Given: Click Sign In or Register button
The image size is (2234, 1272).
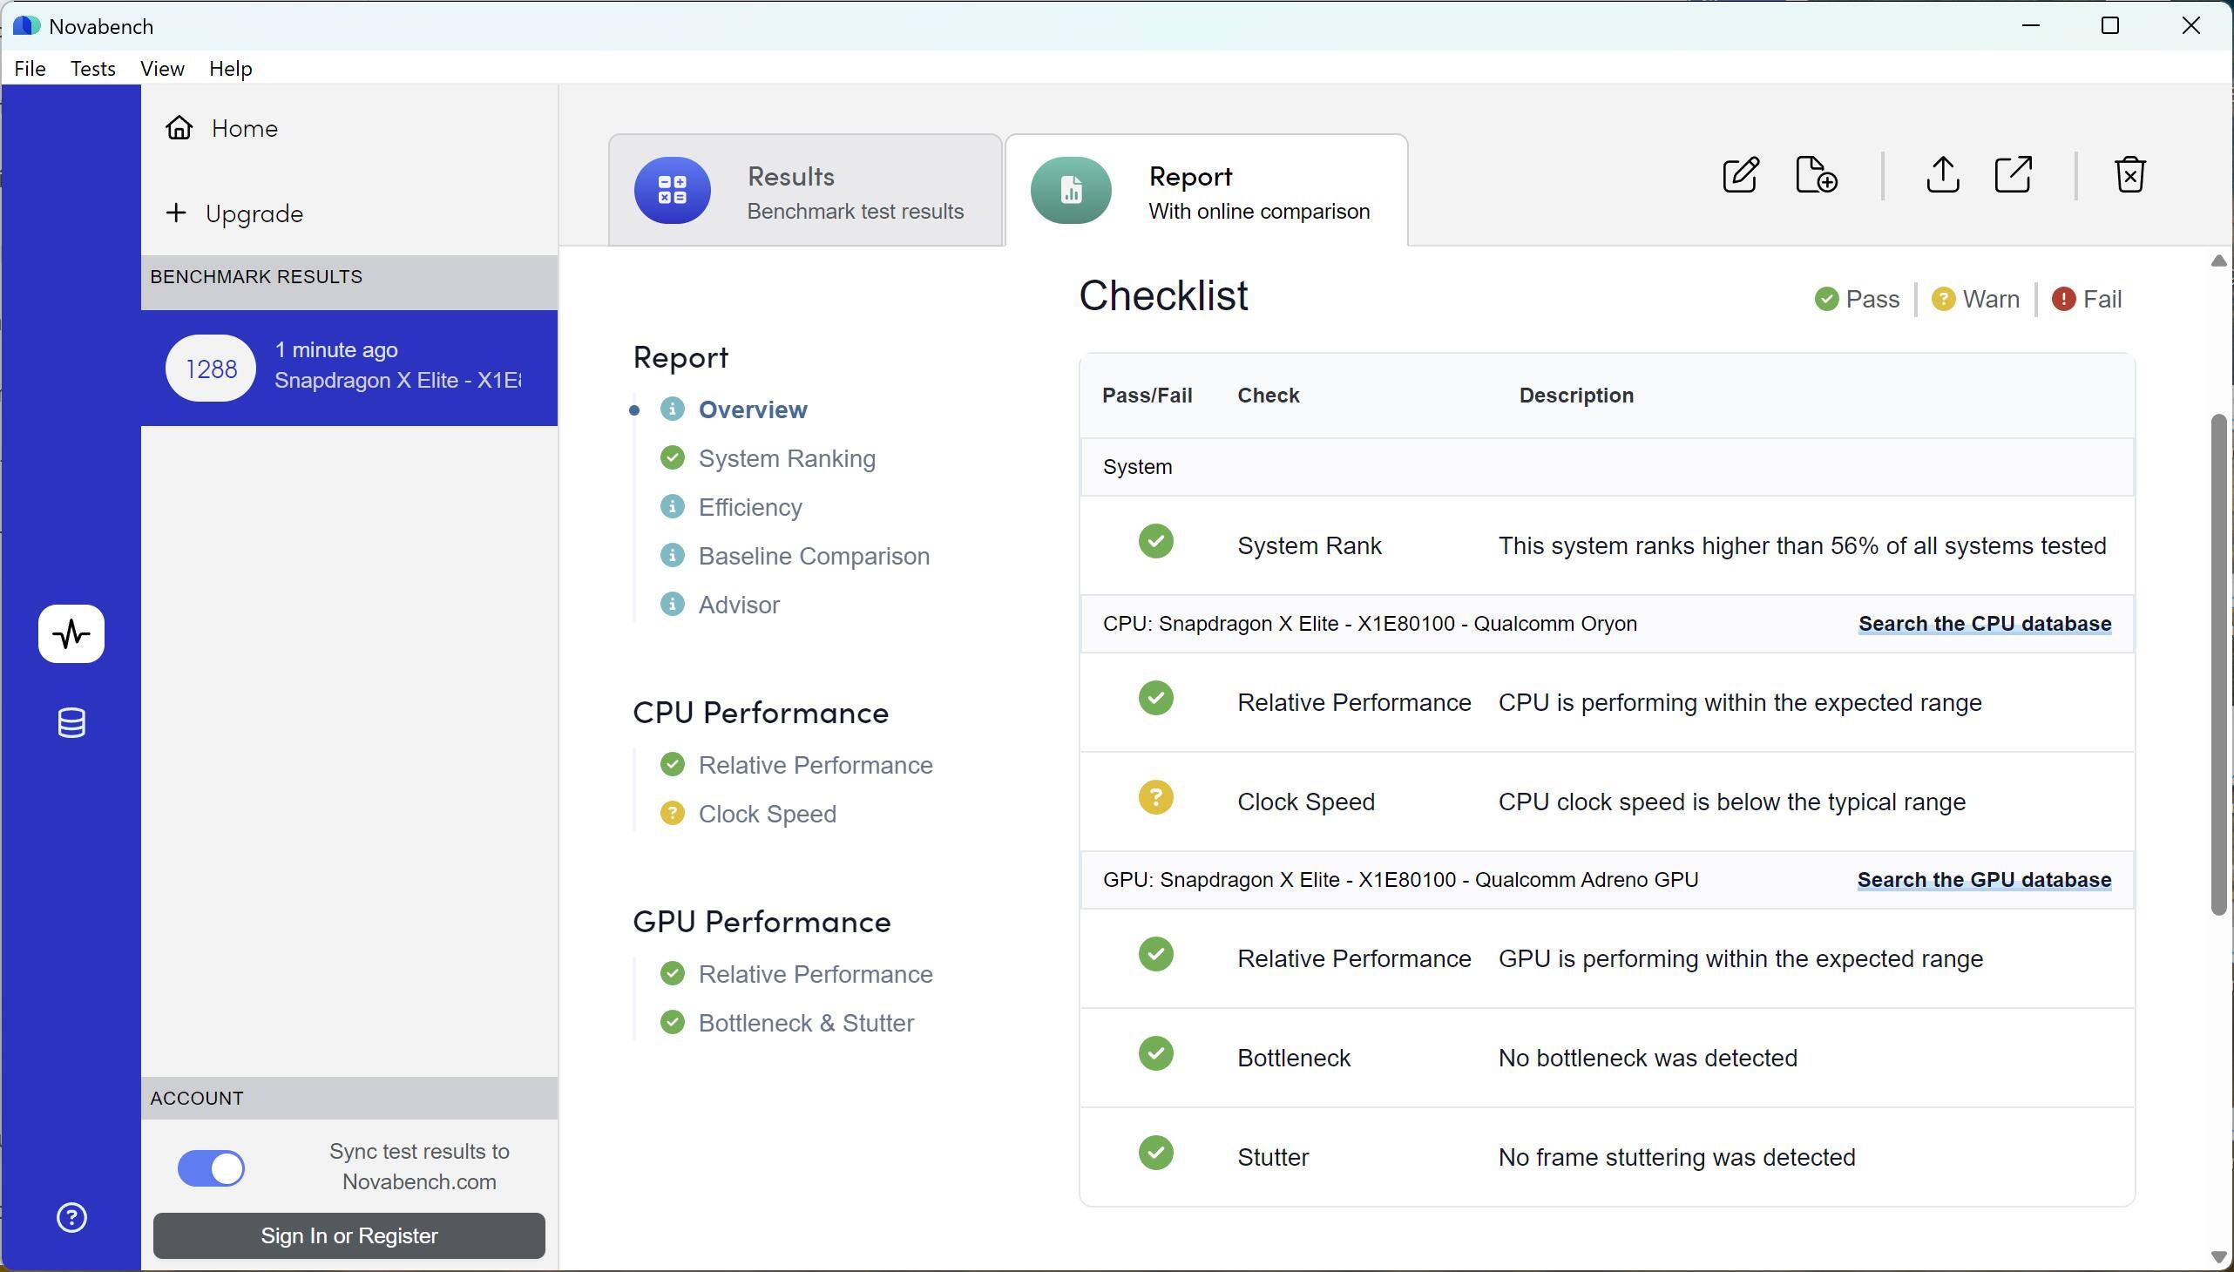Looking at the screenshot, I should click(349, 1235).
